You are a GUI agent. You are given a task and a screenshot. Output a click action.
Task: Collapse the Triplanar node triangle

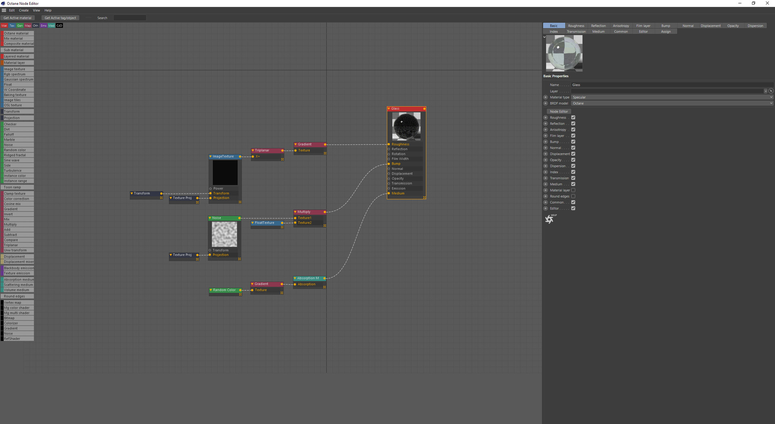pos(253,151)
